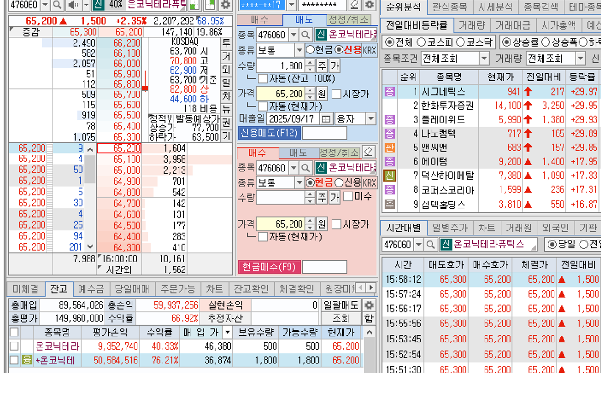
Task: Click the buy panel 수량 quantity input field
Action: pos(280,197)
